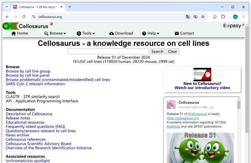Click the translate page icon
Screen dimensions: 251x163
[188, 17]
